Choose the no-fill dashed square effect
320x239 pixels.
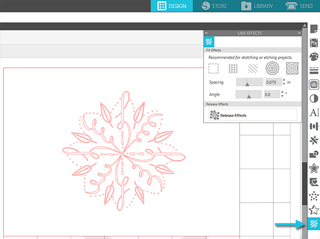[x=213, y=68]
